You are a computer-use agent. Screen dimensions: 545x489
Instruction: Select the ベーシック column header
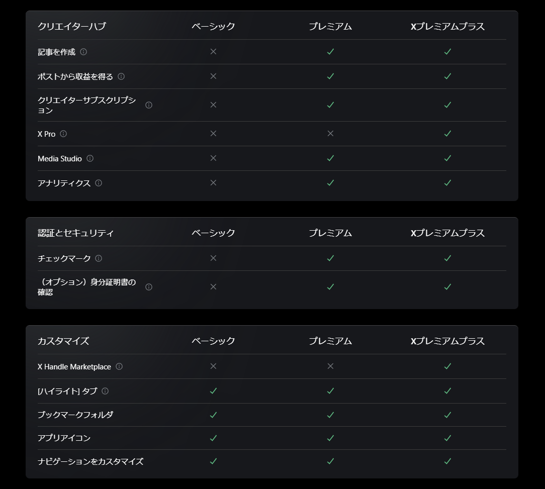click(x=213, y=27)
